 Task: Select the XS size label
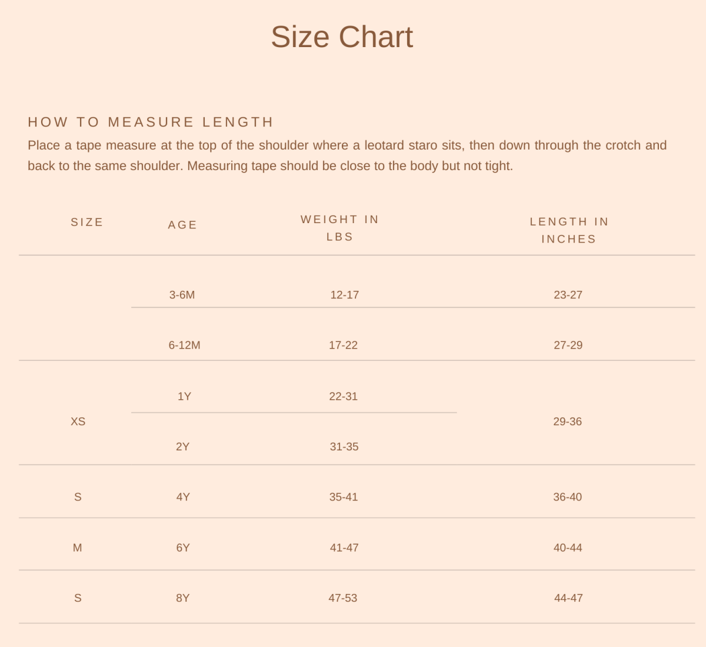tap(78, 422)
